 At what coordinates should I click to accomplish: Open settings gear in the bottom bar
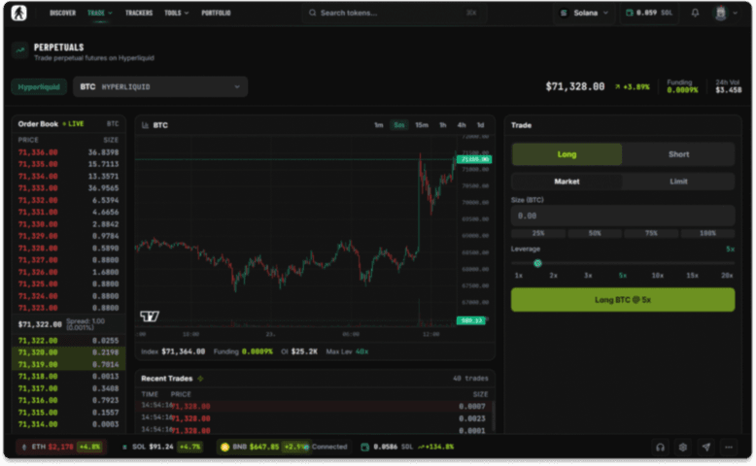pyautogui.click(x=683, y=447)
